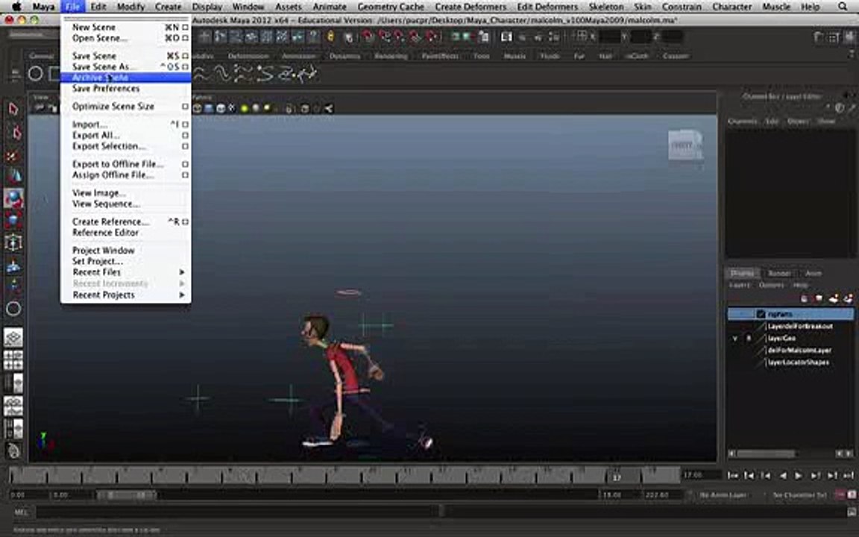The height and width of the screenshot is (537, 859).
Task: Activate the Rotate tool sphere icon
Action: point(13,198)
